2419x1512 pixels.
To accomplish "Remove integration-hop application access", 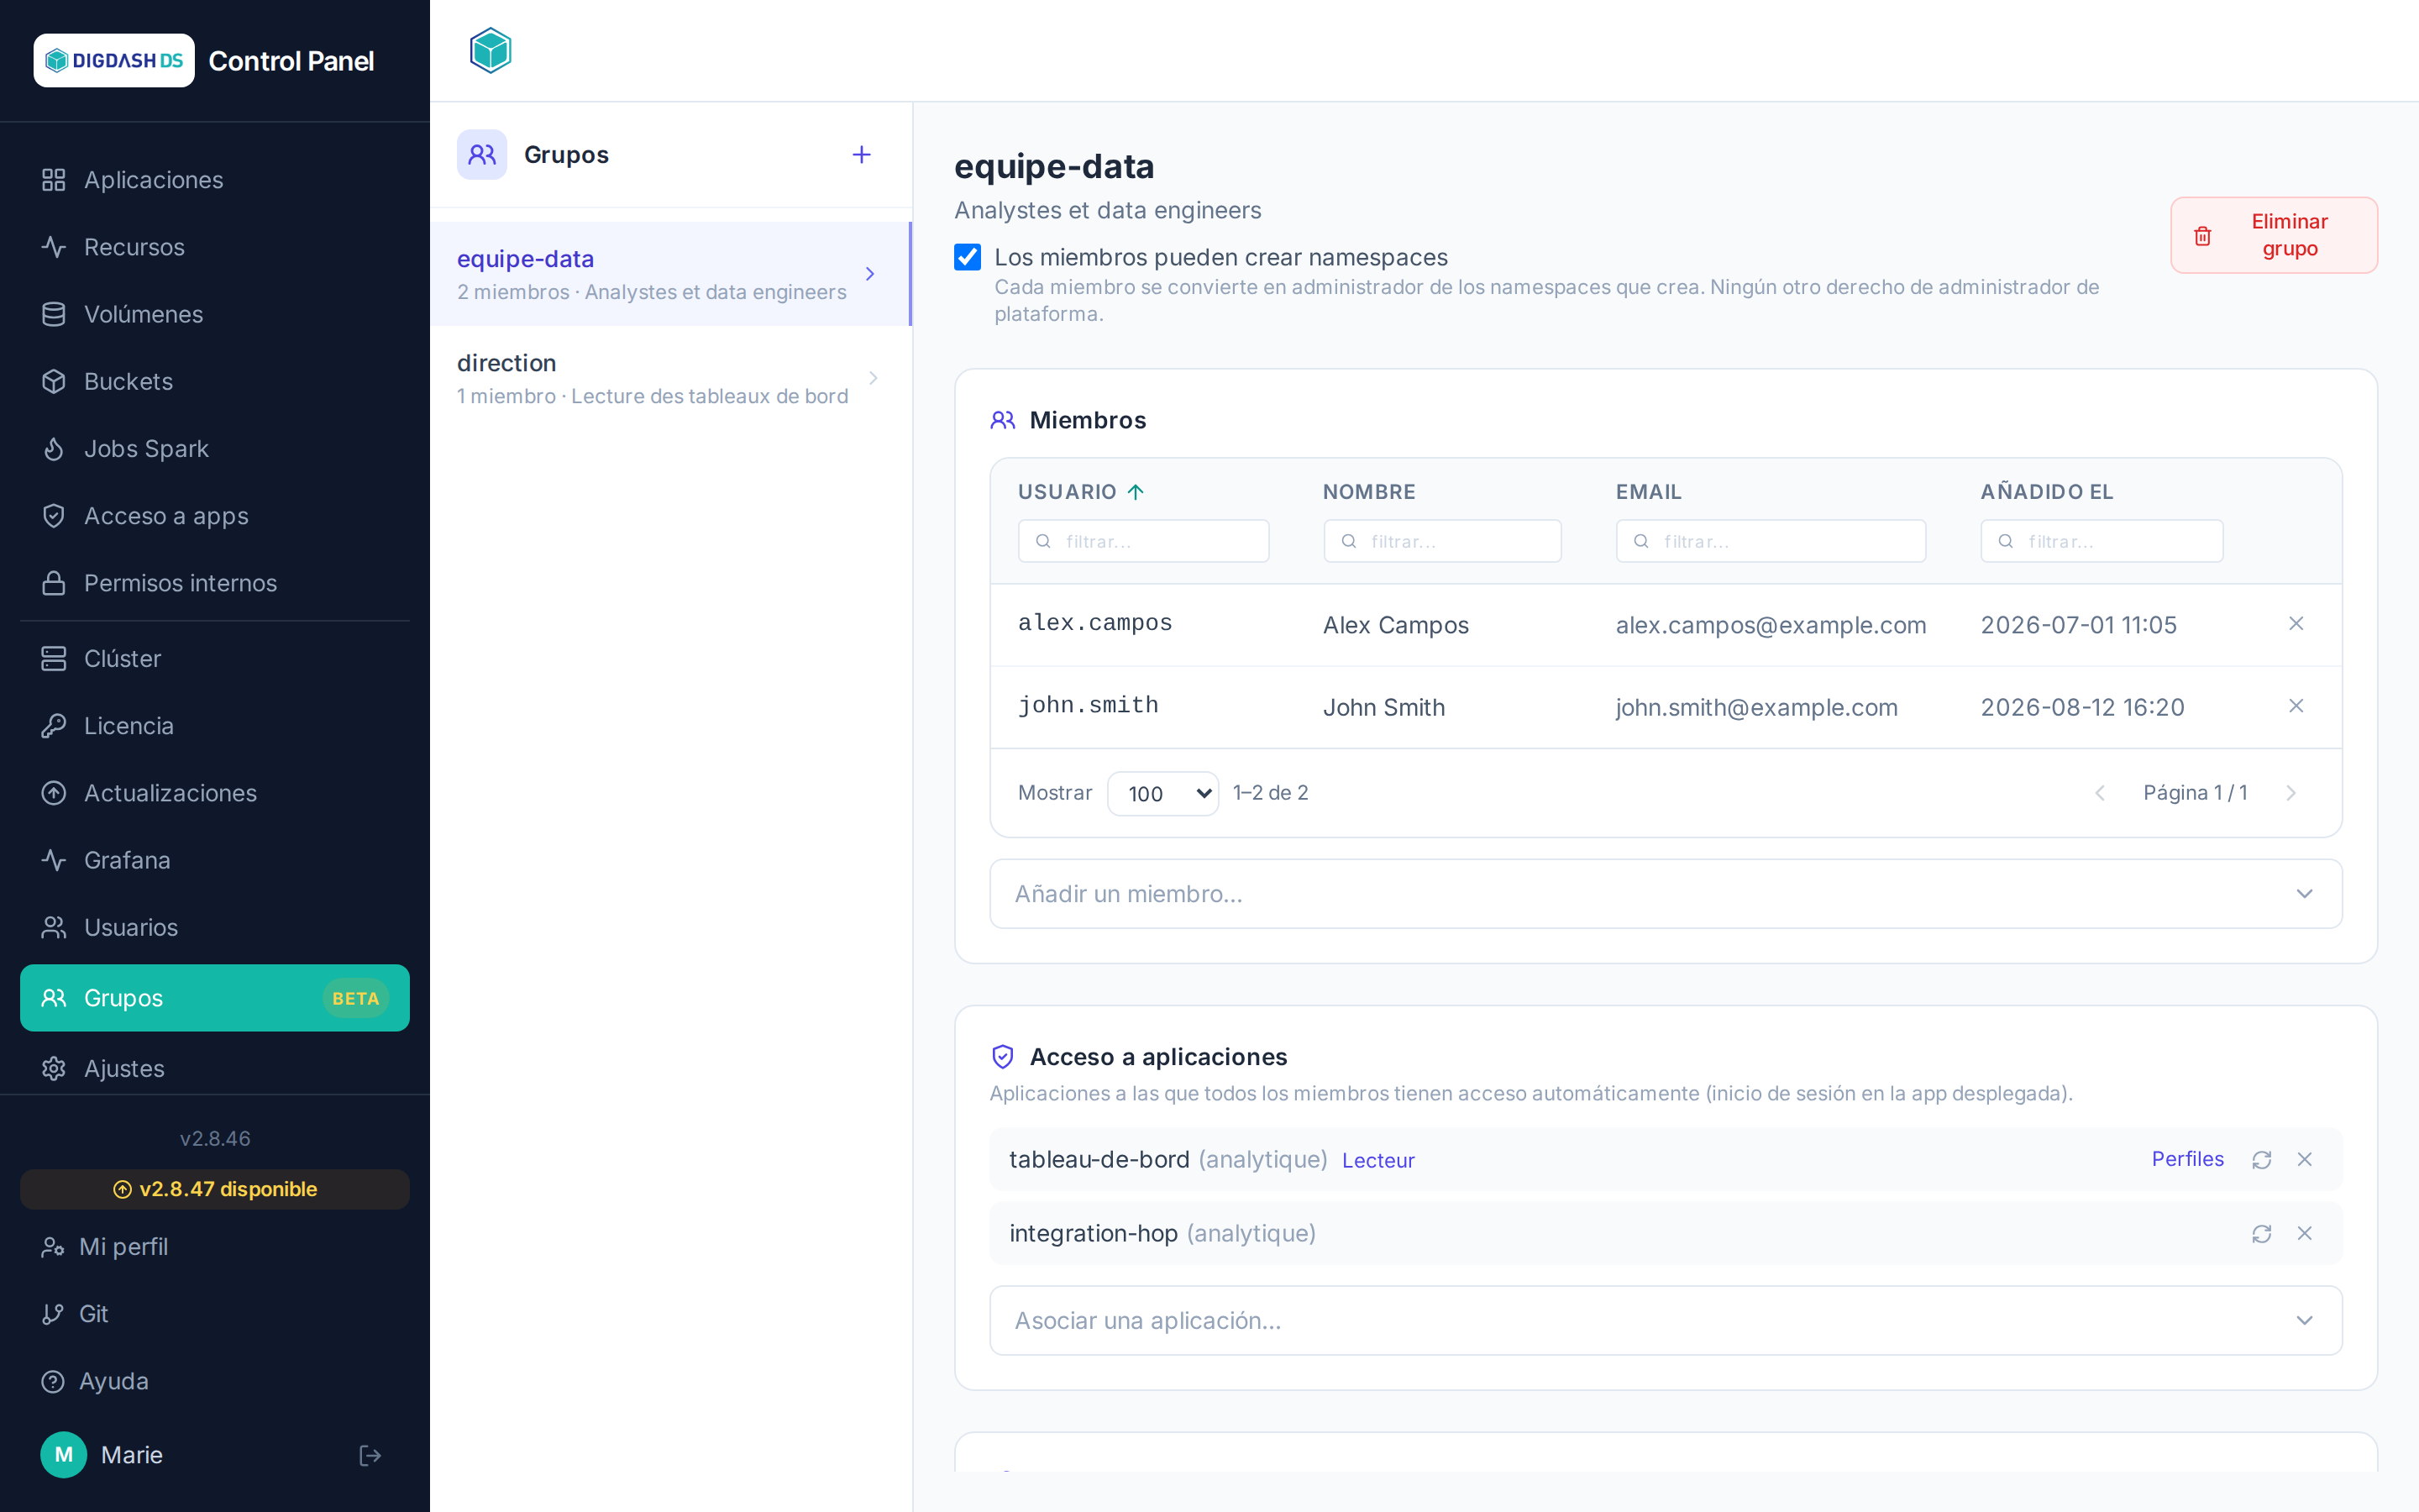I will pos(2305,1233).
